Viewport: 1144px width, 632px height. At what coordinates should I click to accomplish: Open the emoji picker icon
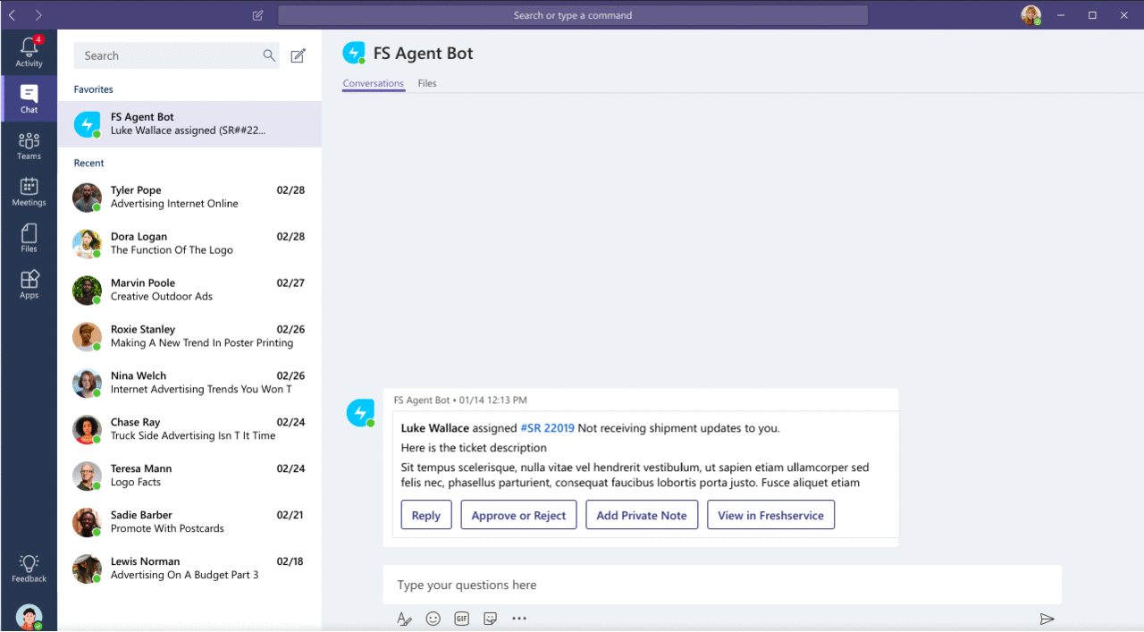pyautogui.click(x=433, y=619)
